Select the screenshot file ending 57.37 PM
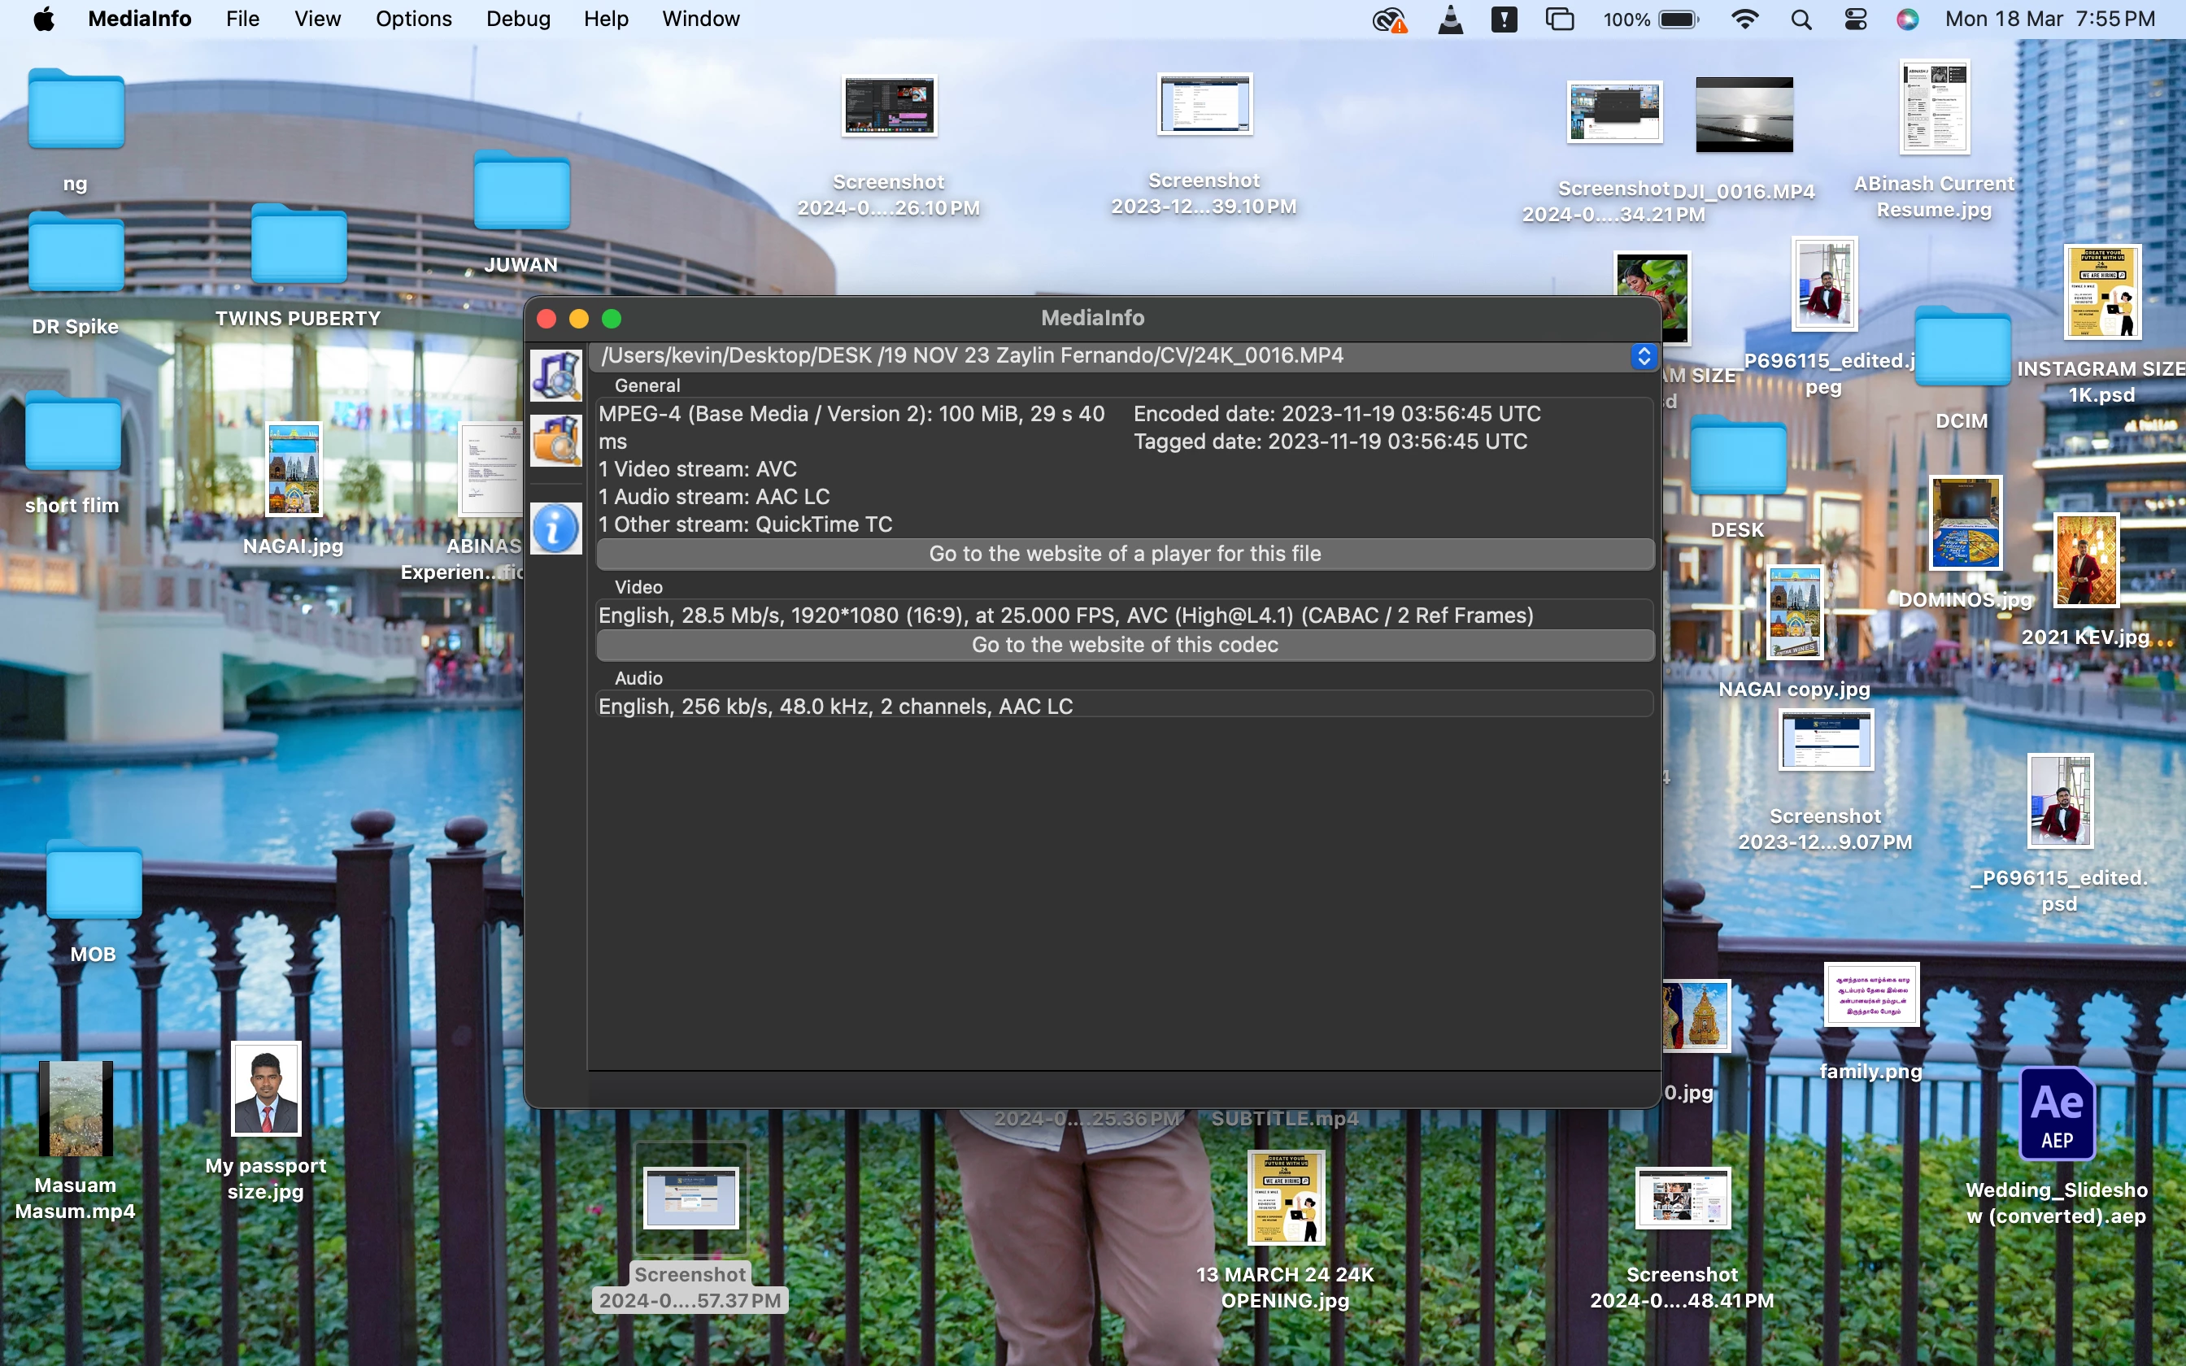This screenshot has width=2186, height=1366. coord(690,1198)
